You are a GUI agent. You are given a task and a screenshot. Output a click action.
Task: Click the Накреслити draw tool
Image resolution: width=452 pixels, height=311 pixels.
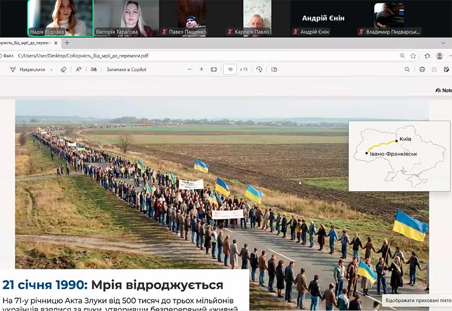click(32, 69)
